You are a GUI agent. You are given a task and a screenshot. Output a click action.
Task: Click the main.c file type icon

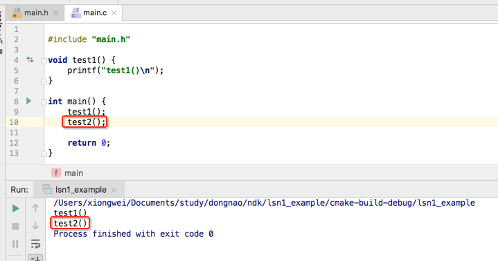click(x=75, y=13)
